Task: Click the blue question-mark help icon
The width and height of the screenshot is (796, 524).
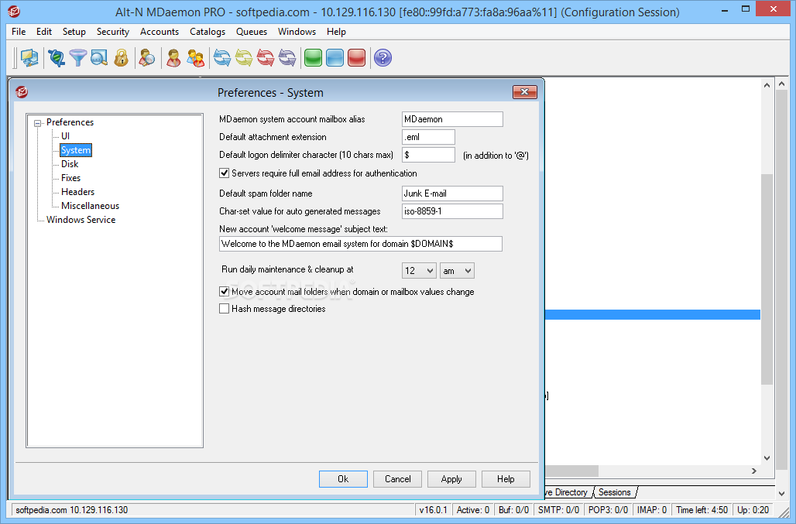Action: coord(383,58)
